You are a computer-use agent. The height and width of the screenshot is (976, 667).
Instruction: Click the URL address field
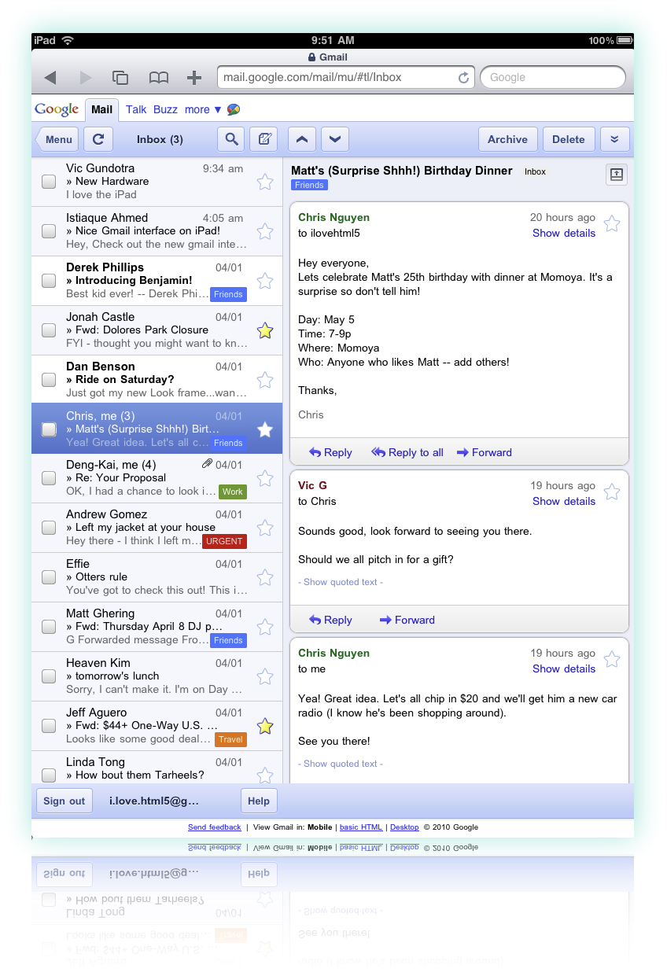pyautogui.click(x=345, y=77)
